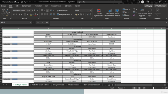Open Bul ve Seç find menu
This screenshot has height=94, width=168.
tap(150, 13)
